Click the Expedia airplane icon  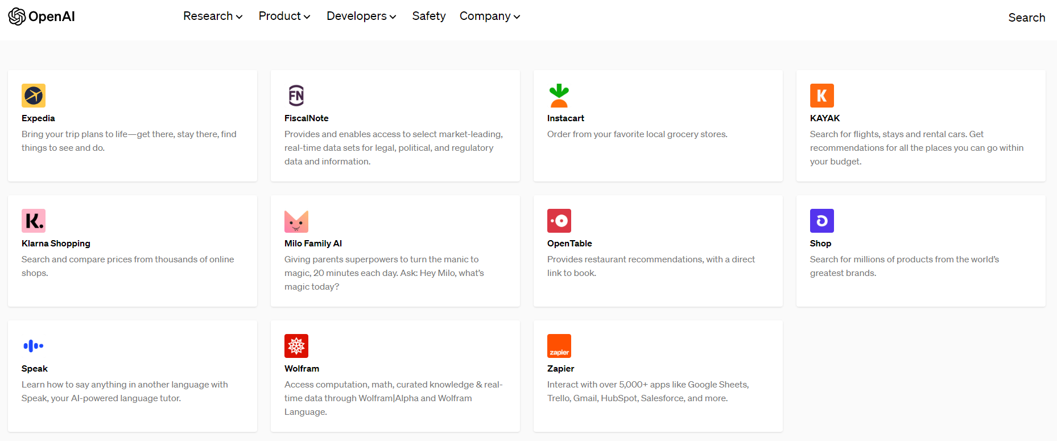pyautogui.click(x=34, y=96)
